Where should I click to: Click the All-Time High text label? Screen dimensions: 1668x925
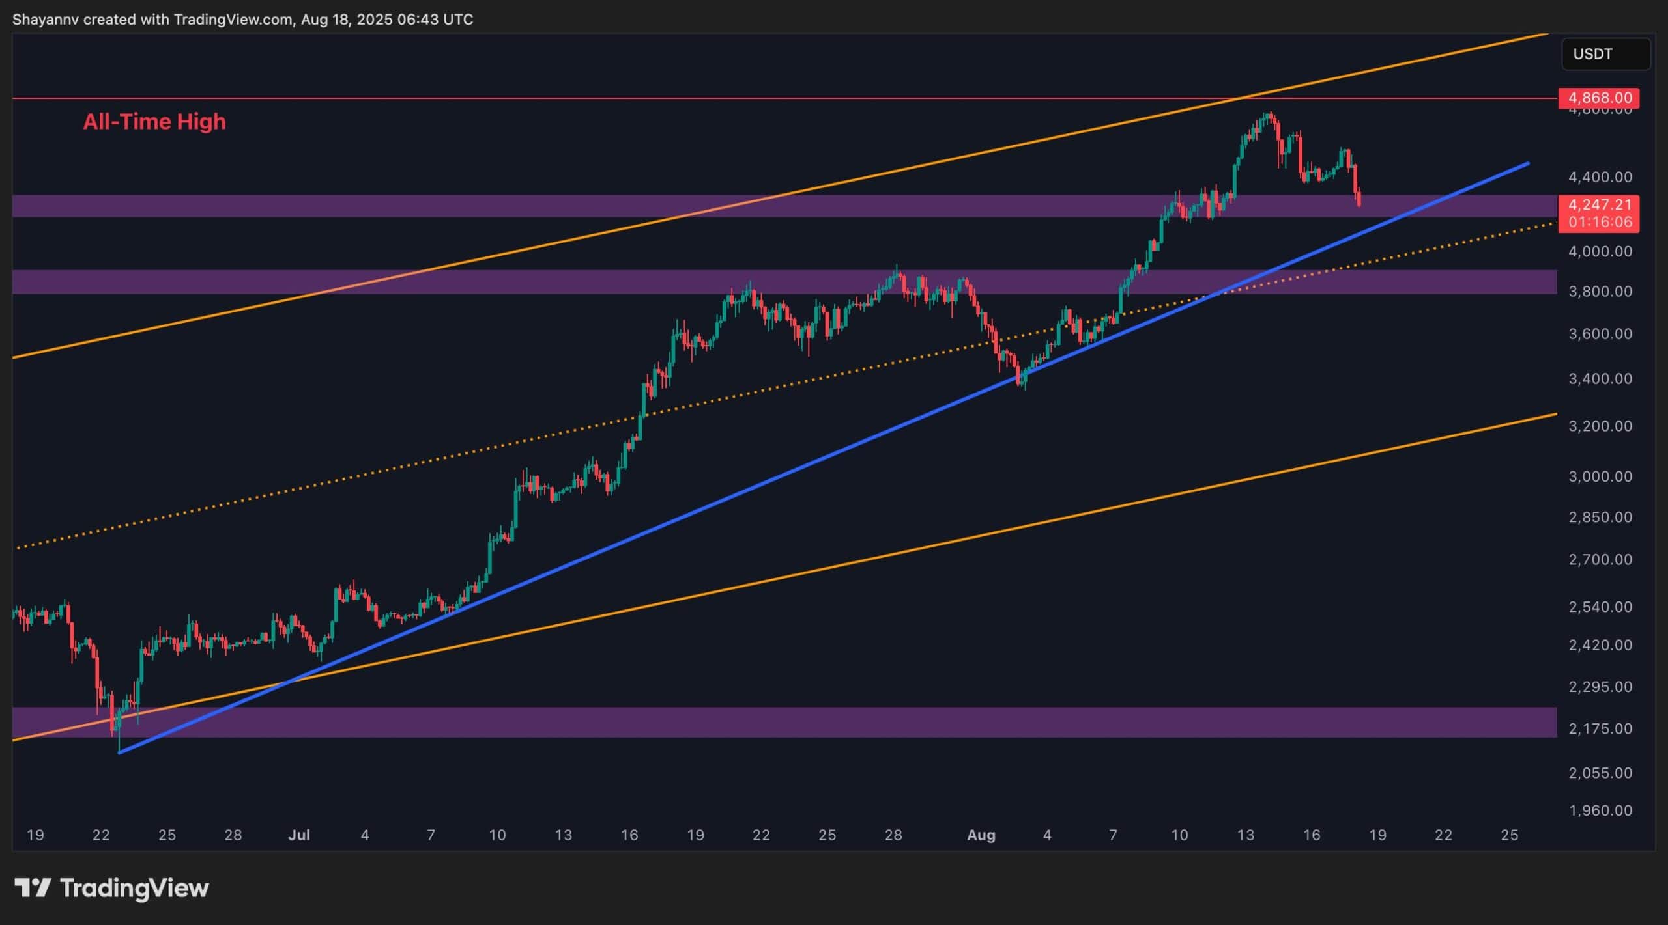(154, 122)
